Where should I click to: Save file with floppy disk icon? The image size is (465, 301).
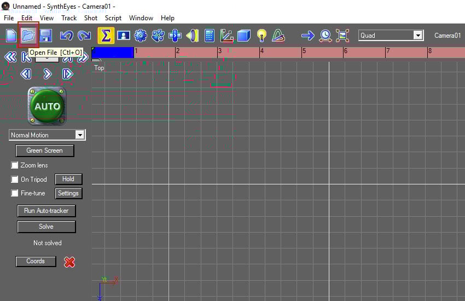(45, 36)
